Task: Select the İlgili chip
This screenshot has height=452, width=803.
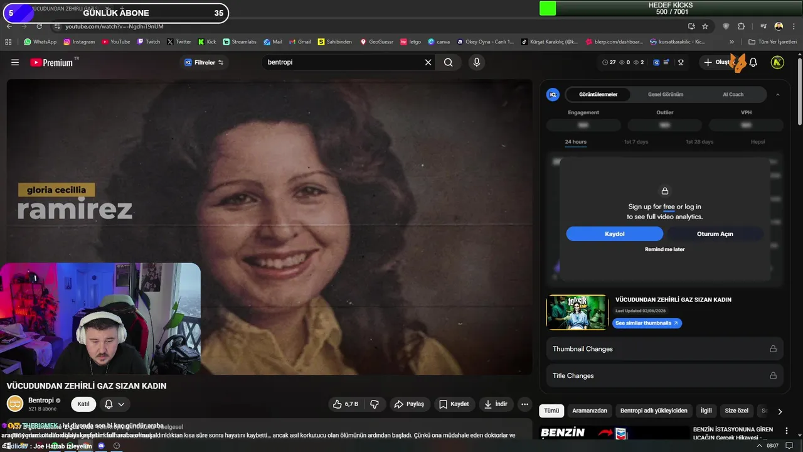Action: [x=706, y=411]
